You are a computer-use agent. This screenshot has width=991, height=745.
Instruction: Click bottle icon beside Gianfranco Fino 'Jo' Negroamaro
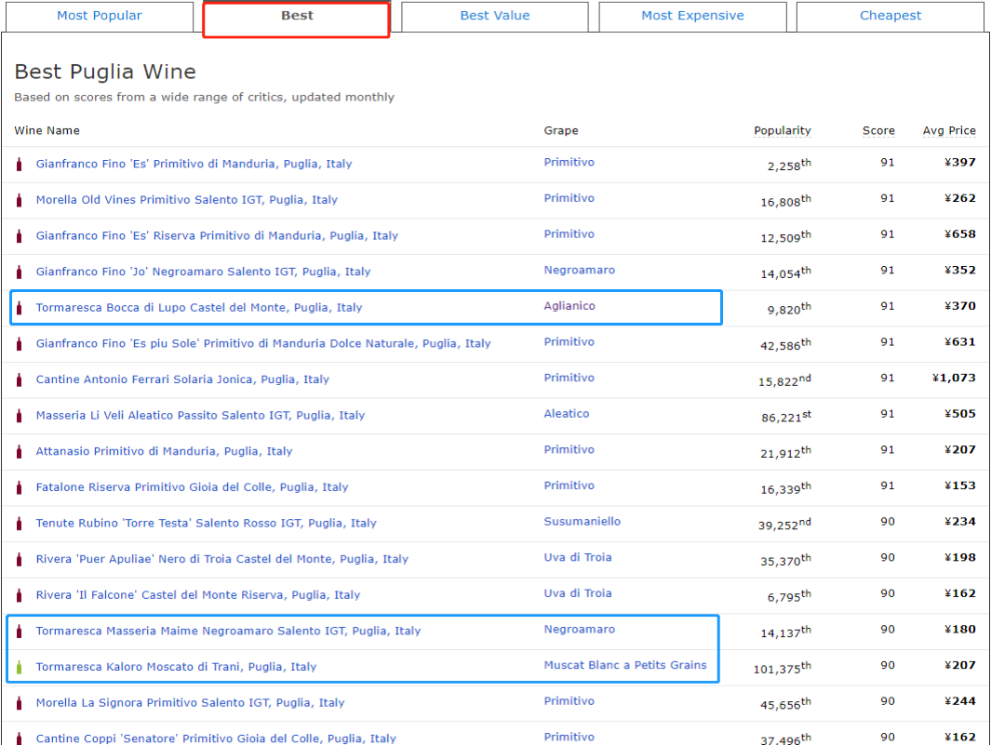point(19,273)
